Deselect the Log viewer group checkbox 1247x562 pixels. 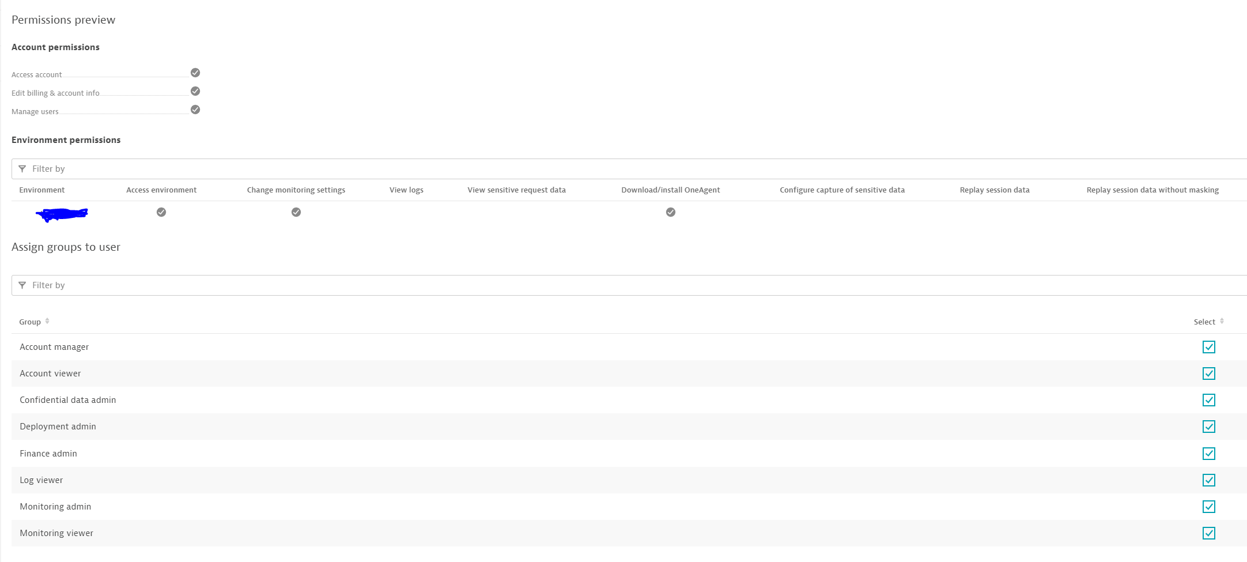(1208, 480)
